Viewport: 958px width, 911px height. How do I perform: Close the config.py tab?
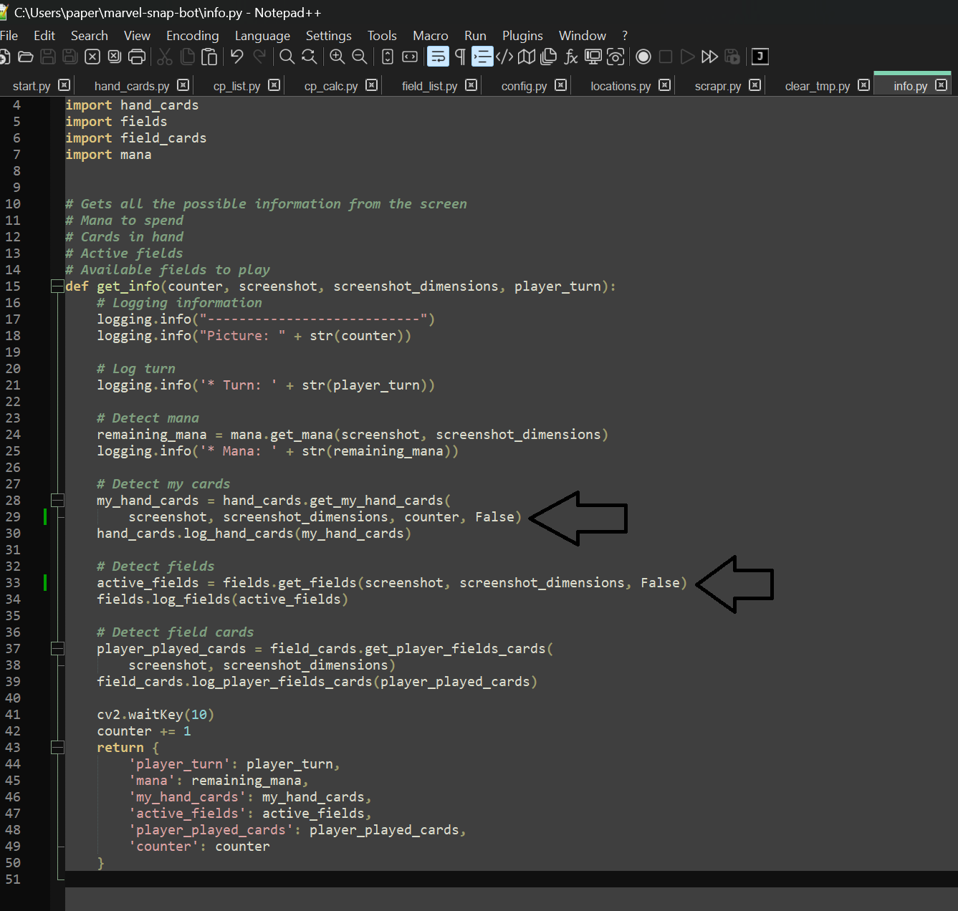561,85
